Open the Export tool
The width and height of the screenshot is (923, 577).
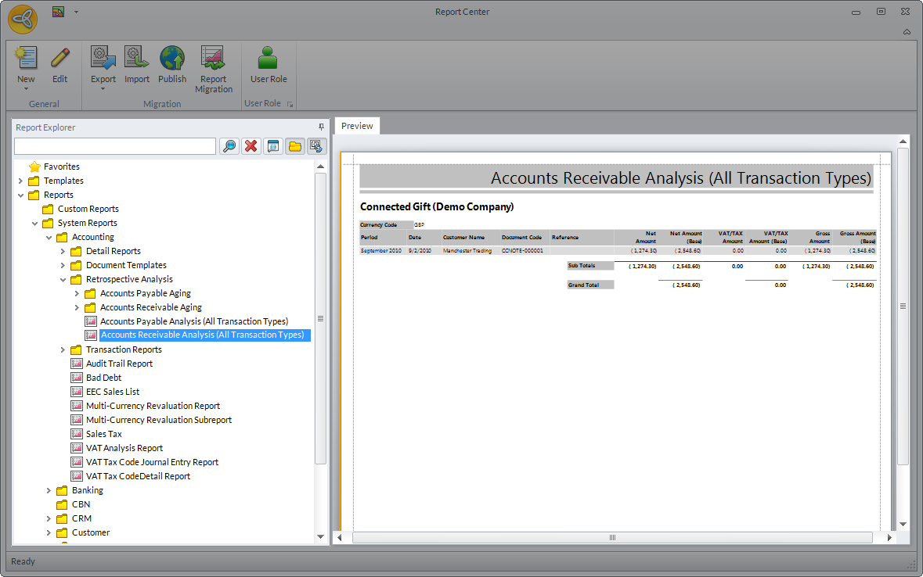tap(103, 59)
